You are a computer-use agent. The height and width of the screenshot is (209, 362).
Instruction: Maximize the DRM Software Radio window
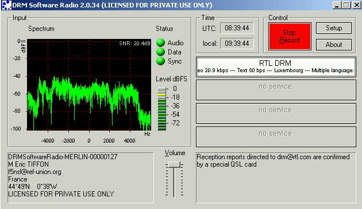[346, 5]
